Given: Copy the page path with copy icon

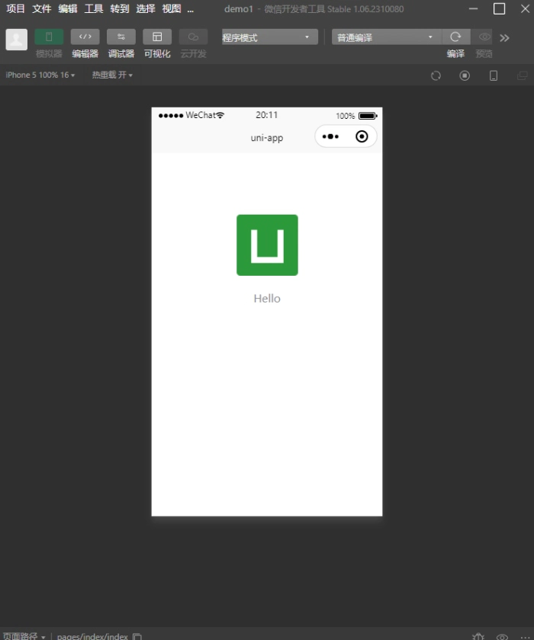Looking at the screenshot, I should (137, 636).
